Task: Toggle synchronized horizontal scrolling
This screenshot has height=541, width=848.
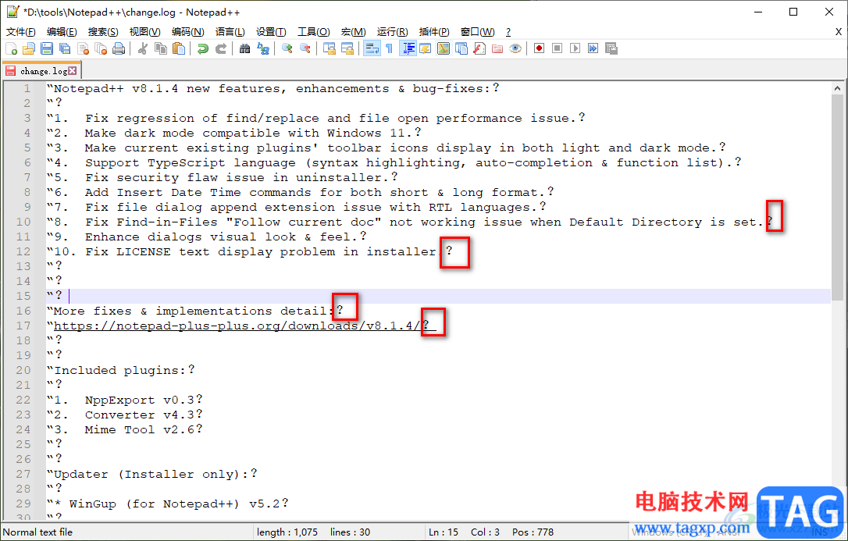Action: pos(347,48)
